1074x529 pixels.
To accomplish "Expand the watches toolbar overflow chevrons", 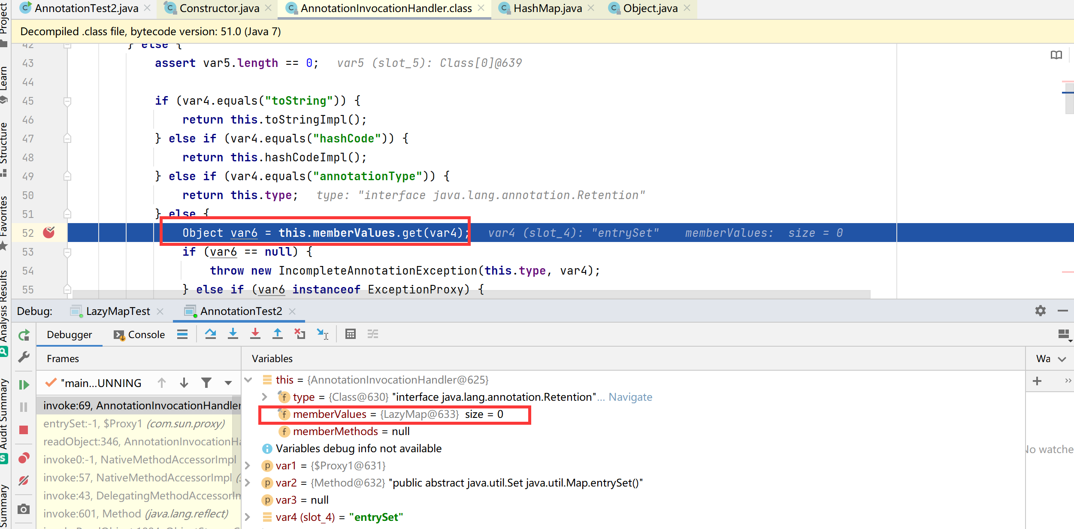I will coord(1068,381).
